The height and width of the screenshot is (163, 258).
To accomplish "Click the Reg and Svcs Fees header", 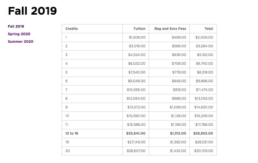I will (x=170, y=29).
